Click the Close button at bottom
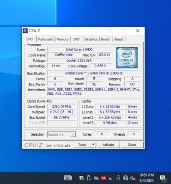Image resolution: width=171 pixels, height=184 pixels. (x=132, y=145)
